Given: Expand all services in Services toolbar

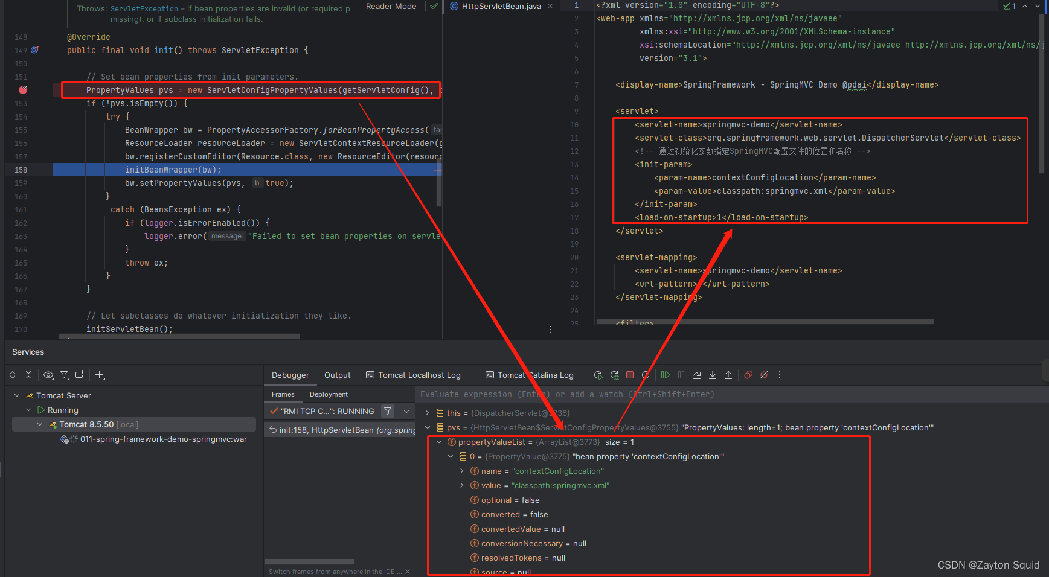Looking at the screenshot, I should 13,375.
